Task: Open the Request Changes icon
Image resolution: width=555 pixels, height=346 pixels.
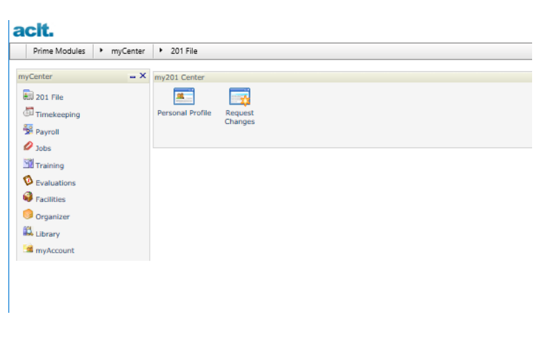Action: (239, 96)
